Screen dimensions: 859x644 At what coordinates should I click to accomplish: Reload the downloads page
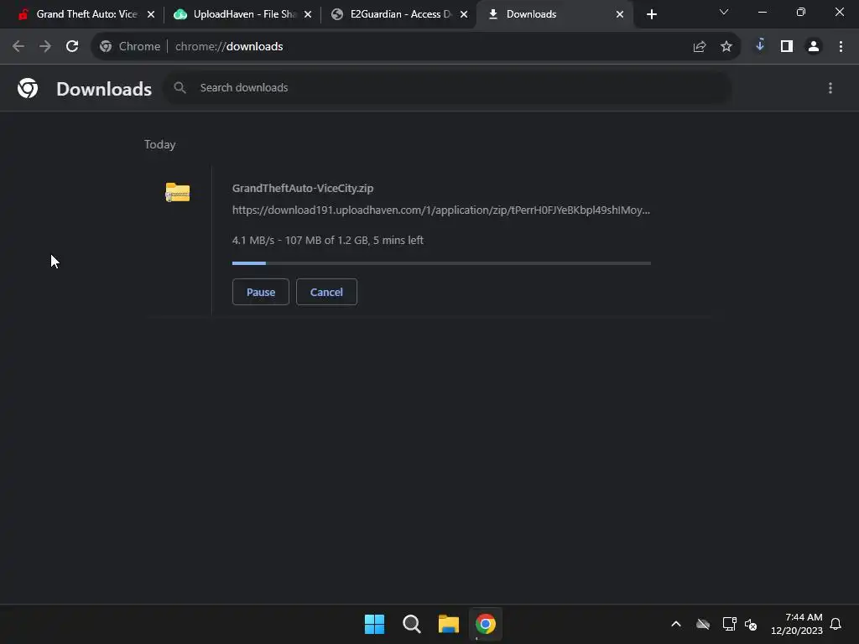click(x=72, y=47)
